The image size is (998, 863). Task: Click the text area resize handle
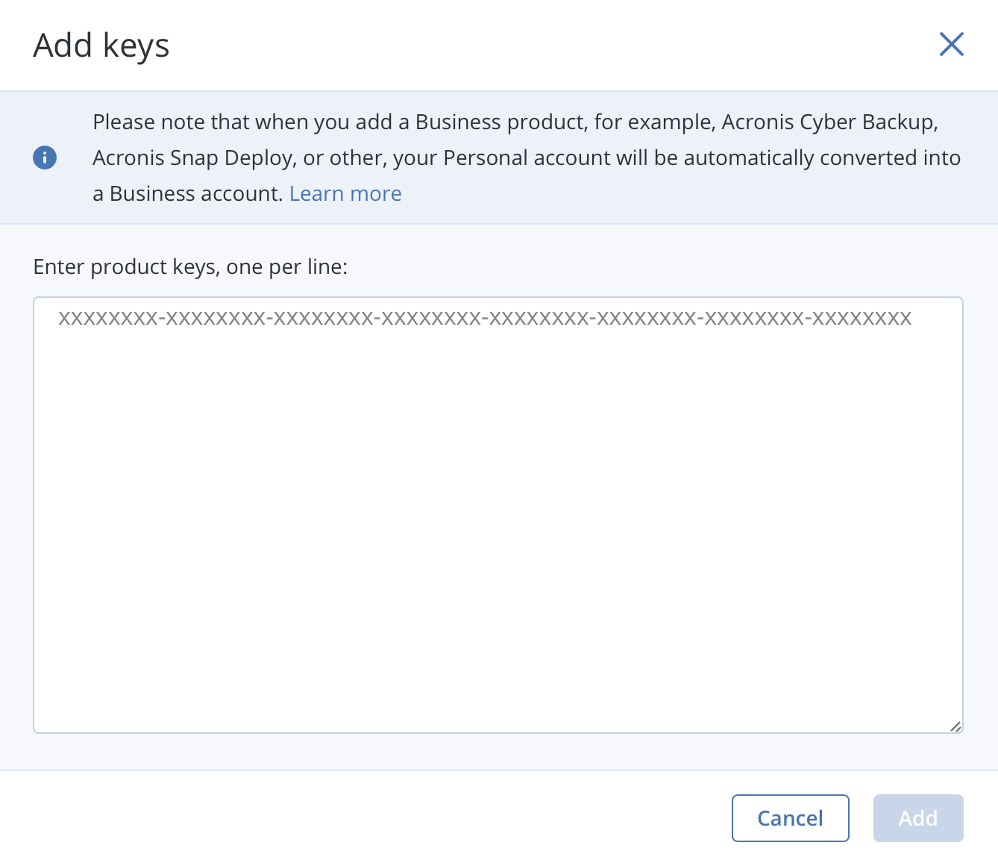955,726
